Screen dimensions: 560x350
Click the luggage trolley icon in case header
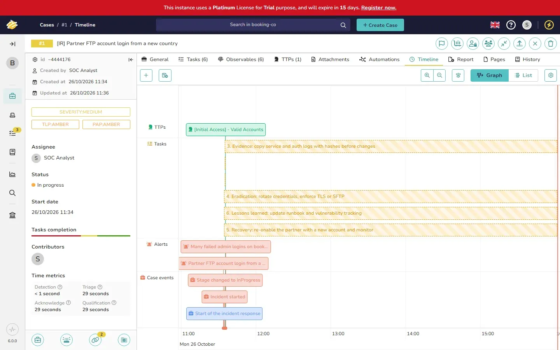point(457,44)
